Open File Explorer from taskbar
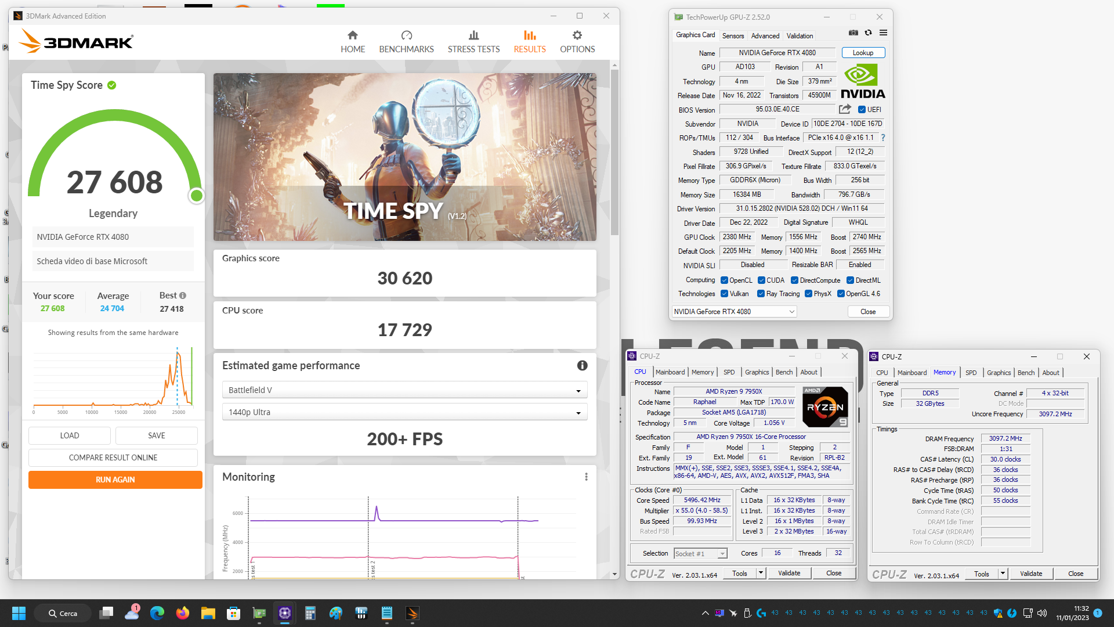This screenshot has width=1114, height=627. click(x=208, y=613)
